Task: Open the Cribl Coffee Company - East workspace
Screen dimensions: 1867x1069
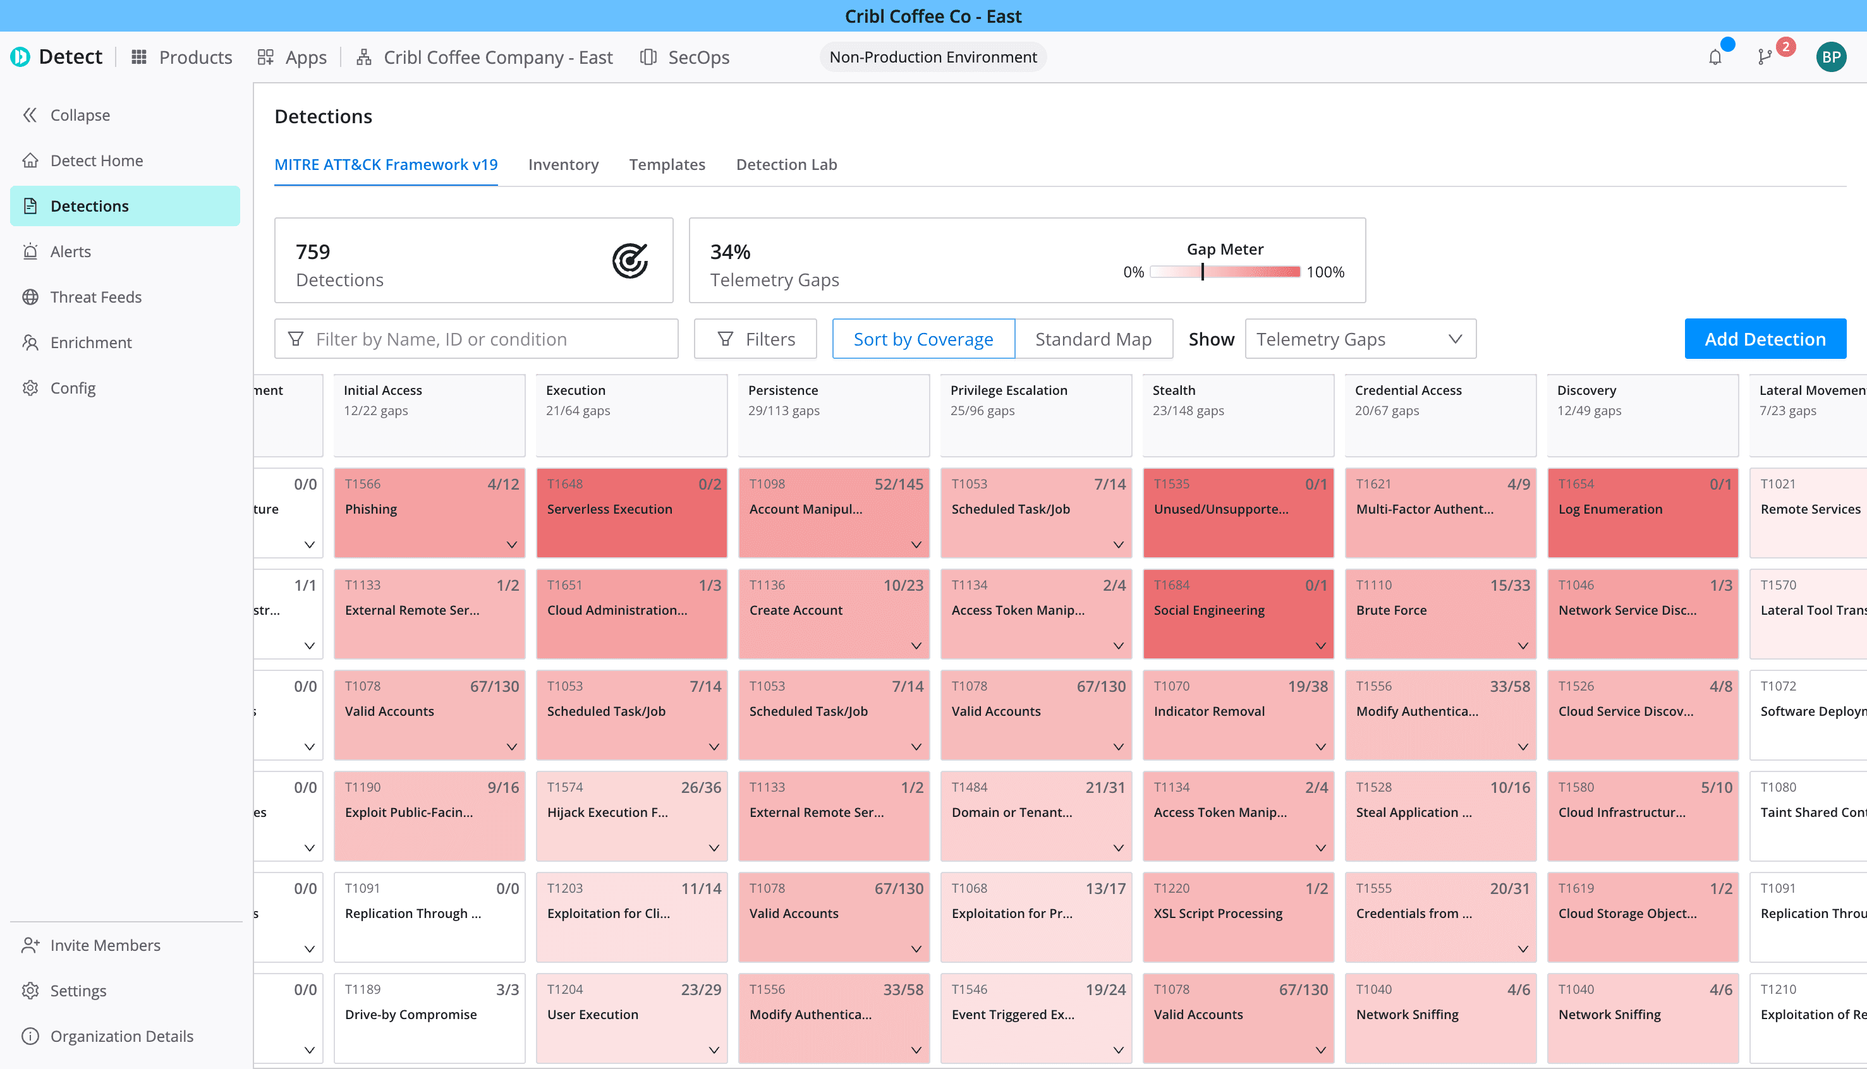Action: 484,56
